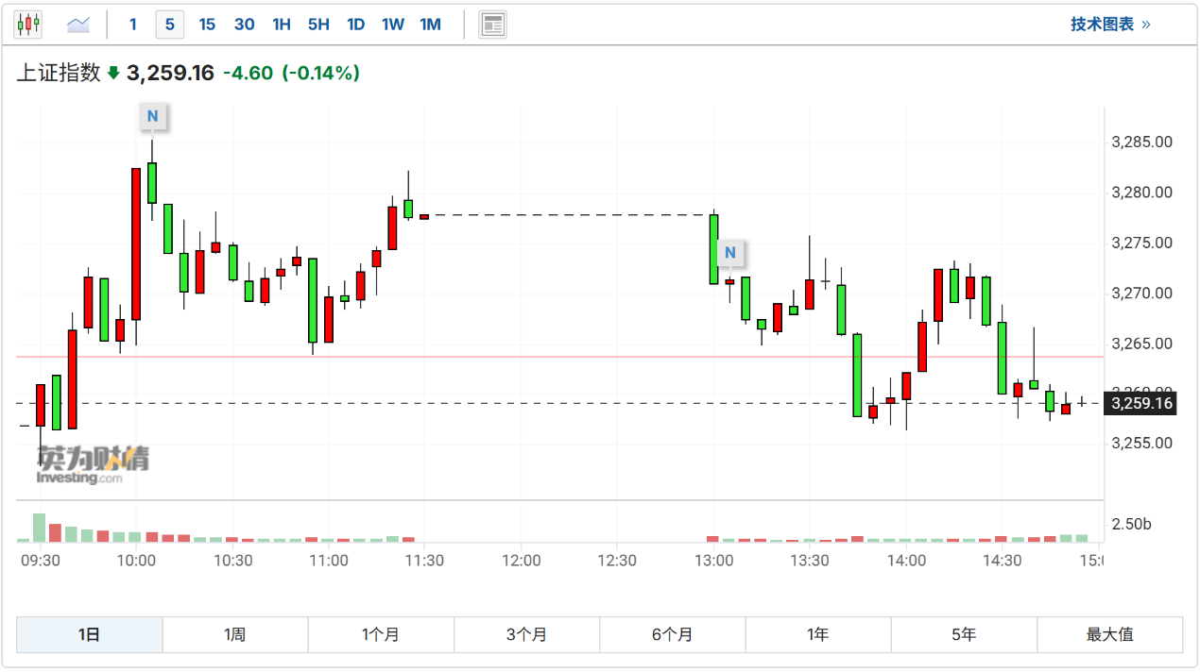Screen dimensions: 1200x672
Task: Switch to area chart type icon
Action: [77, 25]
